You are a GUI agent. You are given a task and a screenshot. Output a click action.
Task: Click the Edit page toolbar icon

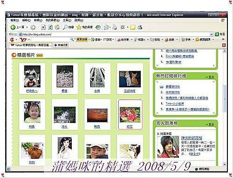click(x=123, y=28)
